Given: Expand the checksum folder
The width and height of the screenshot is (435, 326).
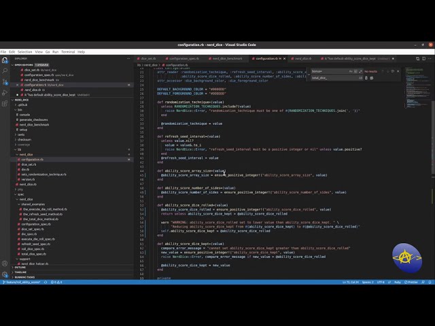Looking at the screenshot, I should (24, 139).
